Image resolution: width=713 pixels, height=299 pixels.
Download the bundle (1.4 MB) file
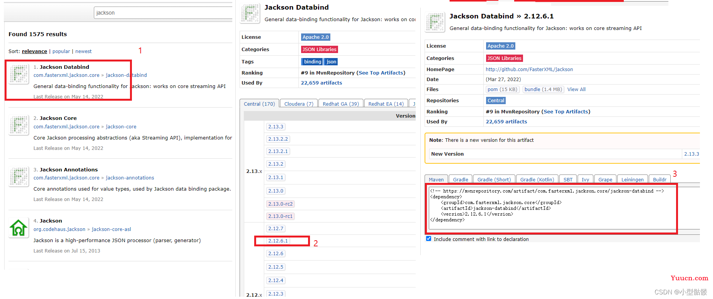543,89
